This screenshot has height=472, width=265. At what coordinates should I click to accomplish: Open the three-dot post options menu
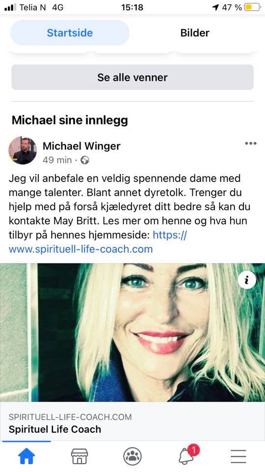point(251,143)
